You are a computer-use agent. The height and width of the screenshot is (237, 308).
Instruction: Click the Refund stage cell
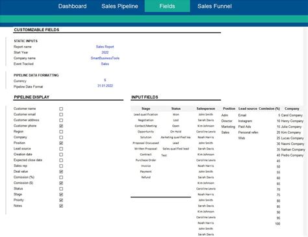tap(146, 177)
